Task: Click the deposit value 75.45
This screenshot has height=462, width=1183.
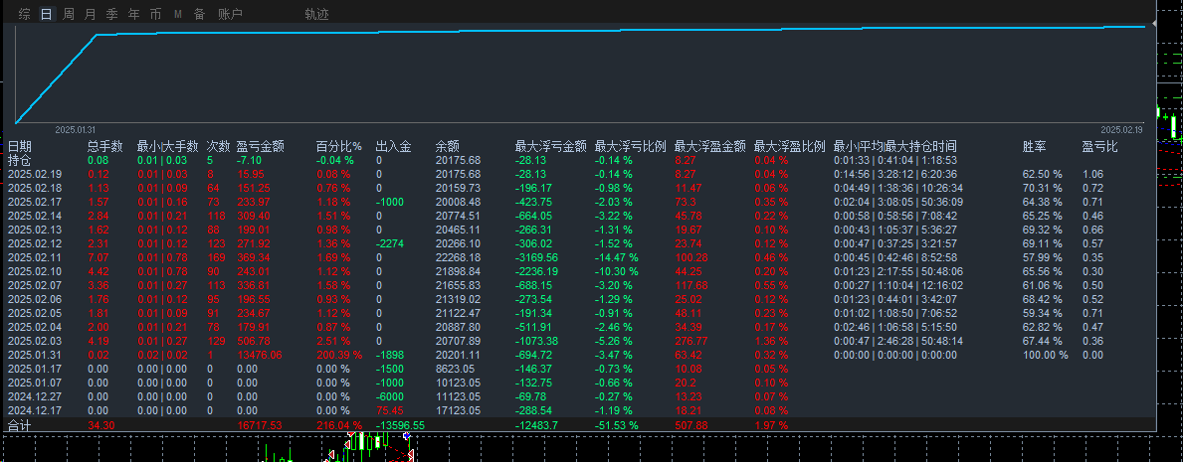Action: (389, 410)
